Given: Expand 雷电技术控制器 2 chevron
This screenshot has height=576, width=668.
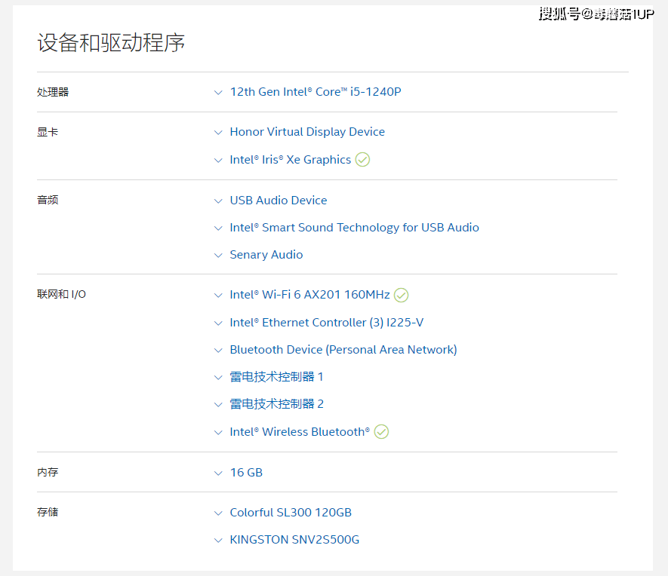Looking at the screenshot, I should tap(218, 405).
